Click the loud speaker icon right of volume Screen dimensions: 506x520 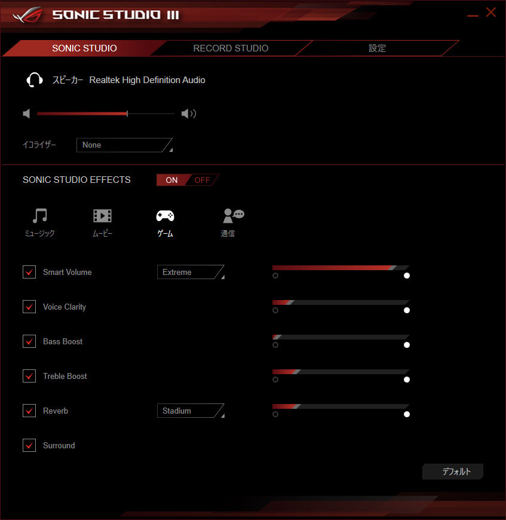(189, 114)
